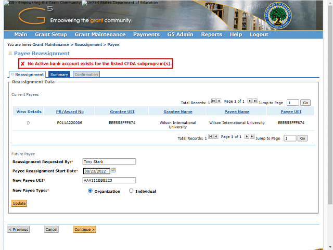Click the lower pager next-page arrow
Screen dimensions: 333x250
click(247, 136)
